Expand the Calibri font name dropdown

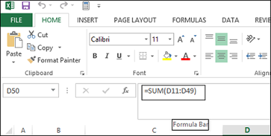tap(146, 40)
